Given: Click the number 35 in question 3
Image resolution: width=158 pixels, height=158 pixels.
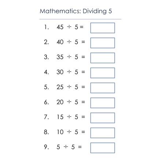Looking at the screenshot, I should pyautogui.click(x=60, y=57).
